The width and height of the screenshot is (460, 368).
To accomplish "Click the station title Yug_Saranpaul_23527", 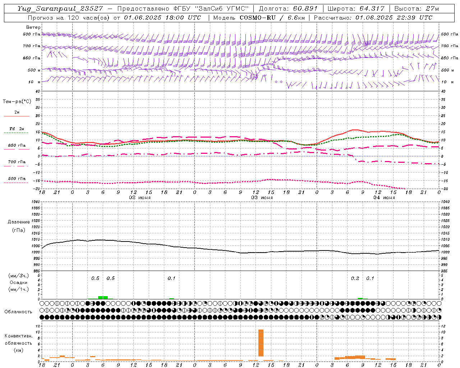I will (x=60, y=9).
